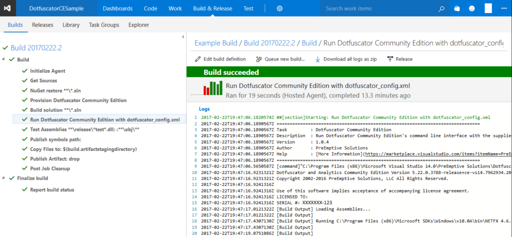Focus the Search work items field
The height and width of the screenshot is (237, 512).
[379, 8]
